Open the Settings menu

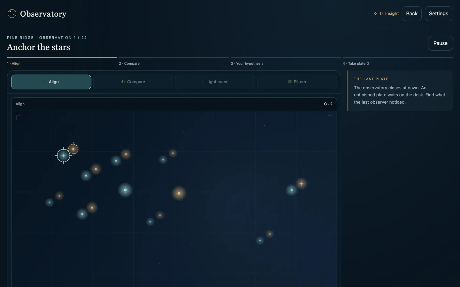coord(439,14)
